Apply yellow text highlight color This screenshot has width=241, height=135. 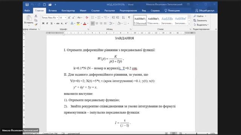[78, 23]
